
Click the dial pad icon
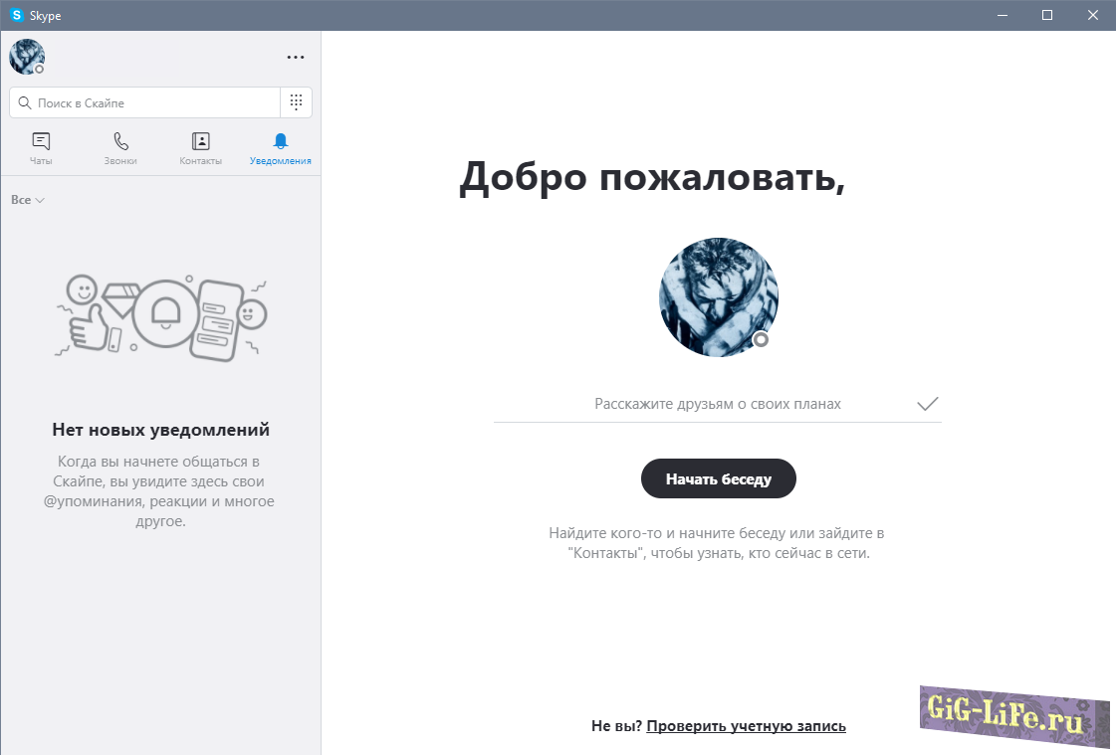coord(296,102)
